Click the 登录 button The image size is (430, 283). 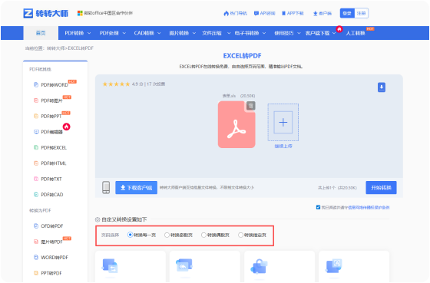point(347,13)
